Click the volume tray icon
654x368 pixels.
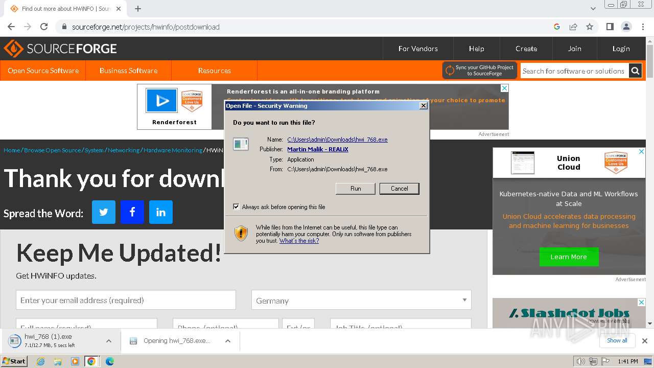tap(581, 361)
